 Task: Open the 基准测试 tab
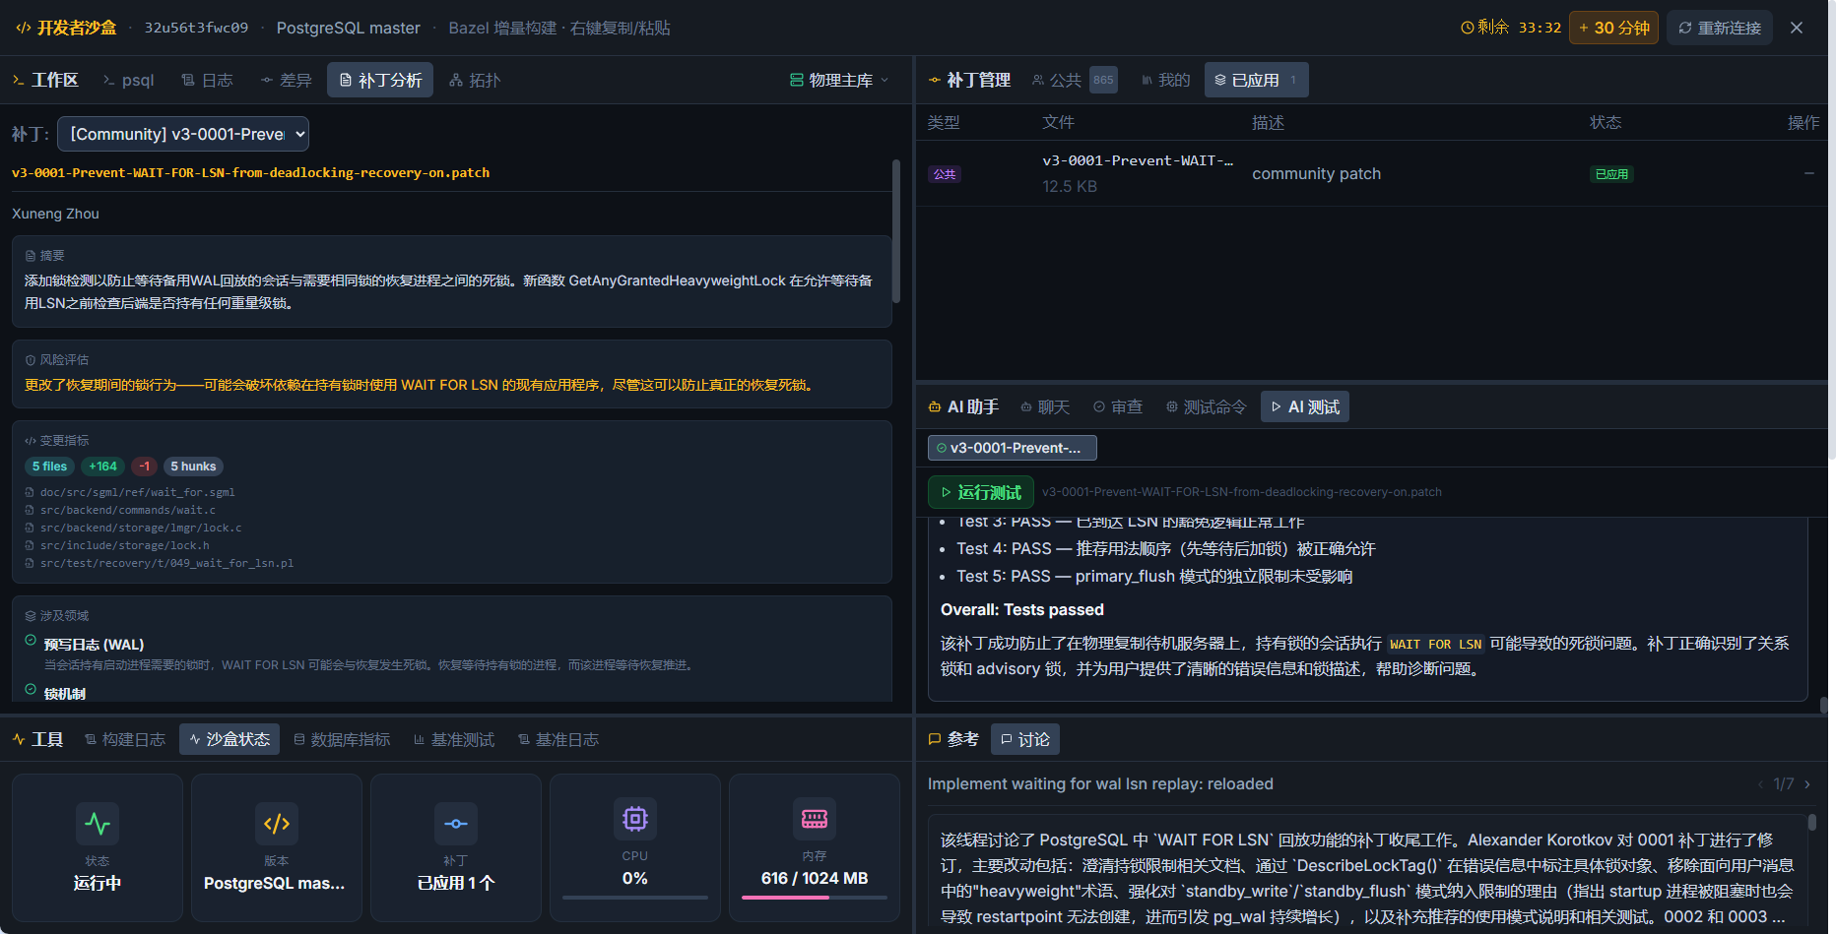454,739
